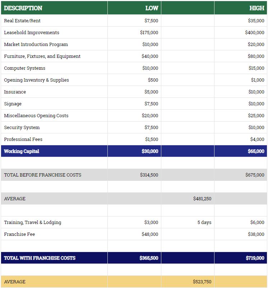This screenshot has width=268, height=288.
Task: Click the DESCRIPTION column header
Action: coord(23,8)
